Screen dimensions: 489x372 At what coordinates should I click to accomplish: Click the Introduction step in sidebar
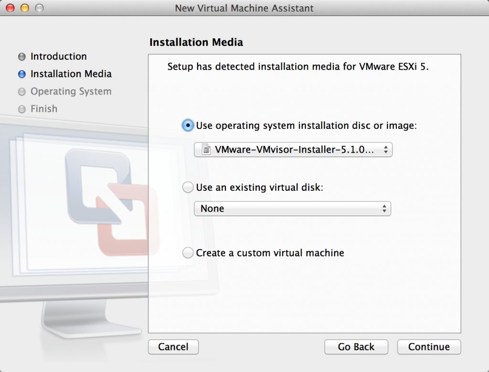[59, 56]
